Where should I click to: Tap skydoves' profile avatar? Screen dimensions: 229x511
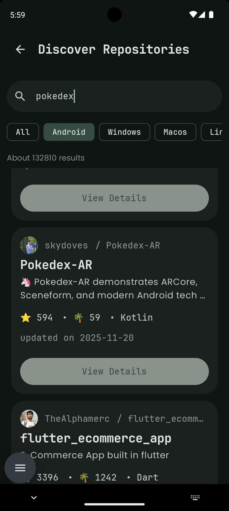[x=29, y=245]
